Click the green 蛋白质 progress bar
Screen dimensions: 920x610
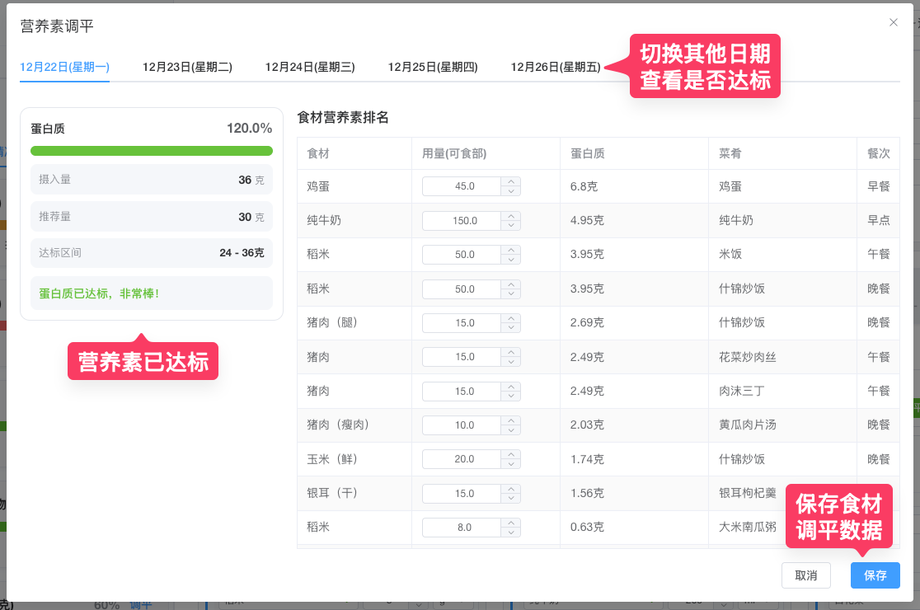[x=151, y=151]
